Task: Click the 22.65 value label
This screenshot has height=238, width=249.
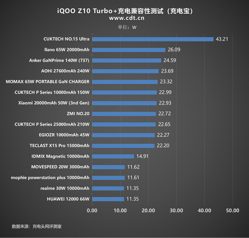Action: 164,124
